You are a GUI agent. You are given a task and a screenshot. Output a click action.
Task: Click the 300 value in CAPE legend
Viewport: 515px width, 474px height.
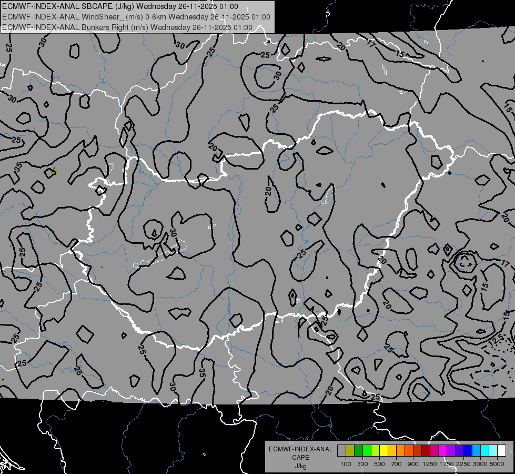[x=362, y=464]
